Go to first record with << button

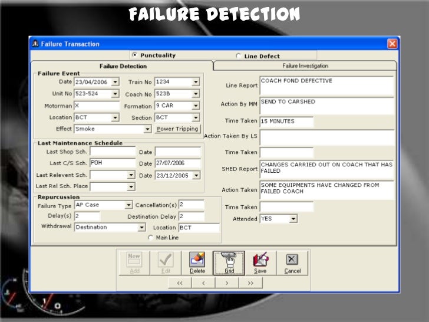pos(180,283)
